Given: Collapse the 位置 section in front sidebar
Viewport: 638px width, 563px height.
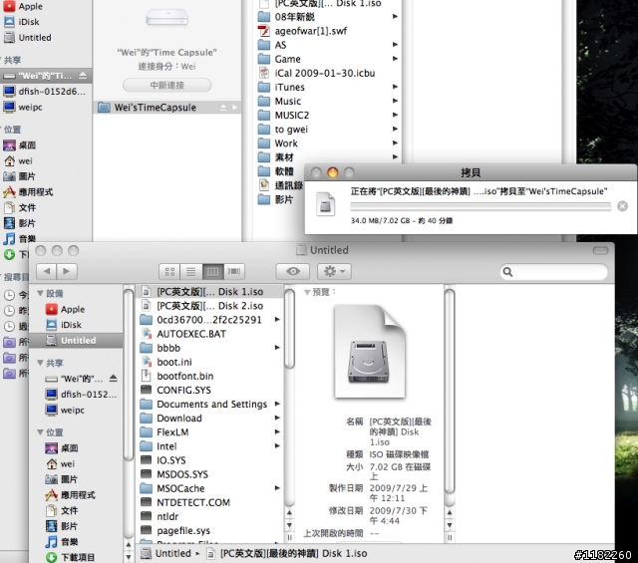Looking at the screenshot, I should coord(40,432).
